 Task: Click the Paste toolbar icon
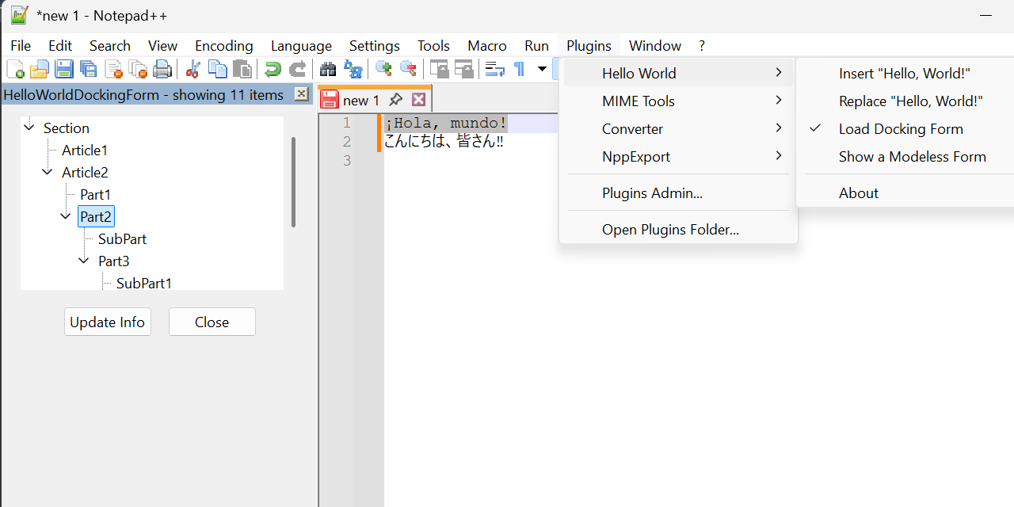(242, 70)
